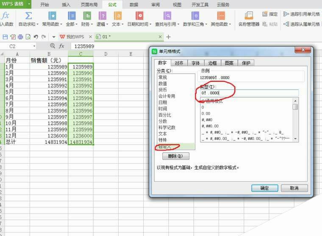The width and height of the screenshot is (322, 236).
Task: Select 会计专用 in the category list
Action: pos(176,96)
